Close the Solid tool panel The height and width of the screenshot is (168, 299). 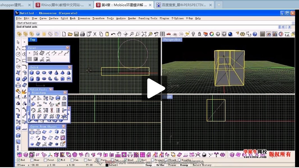pyautogui.click(x=70, y=67)
